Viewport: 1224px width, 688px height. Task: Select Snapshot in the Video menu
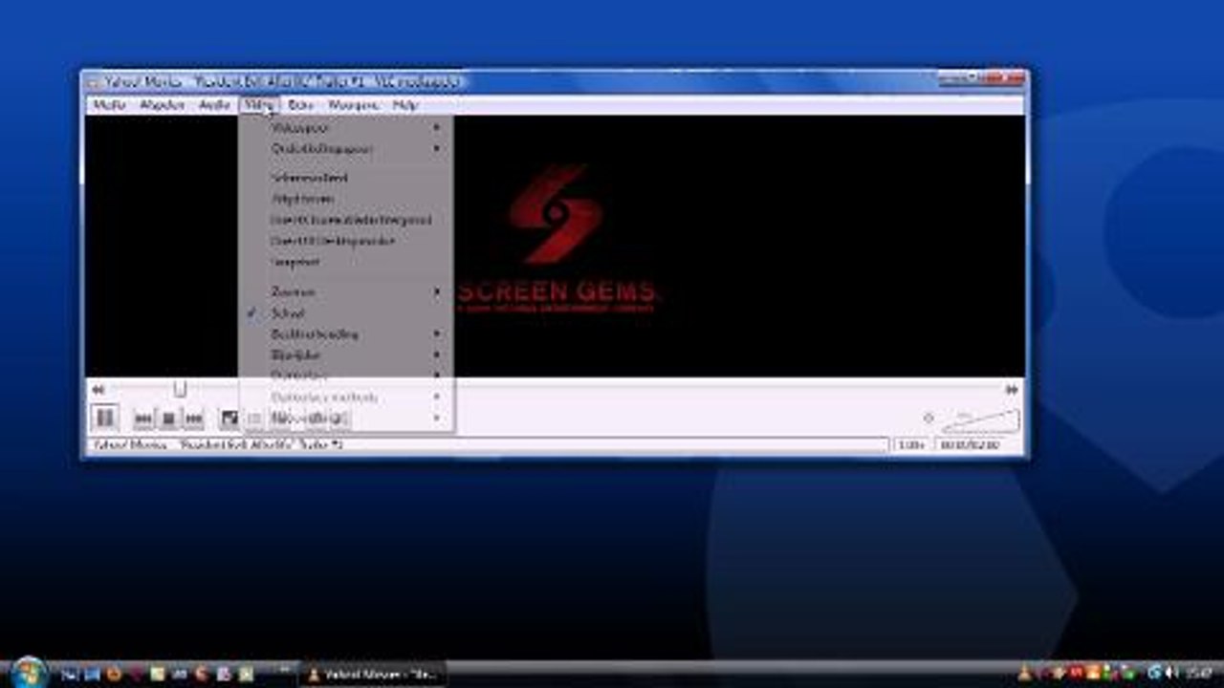pos(345,262)
